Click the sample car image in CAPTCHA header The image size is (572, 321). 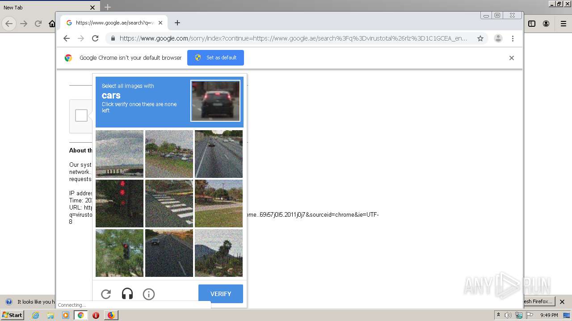[x=215, y=101]
